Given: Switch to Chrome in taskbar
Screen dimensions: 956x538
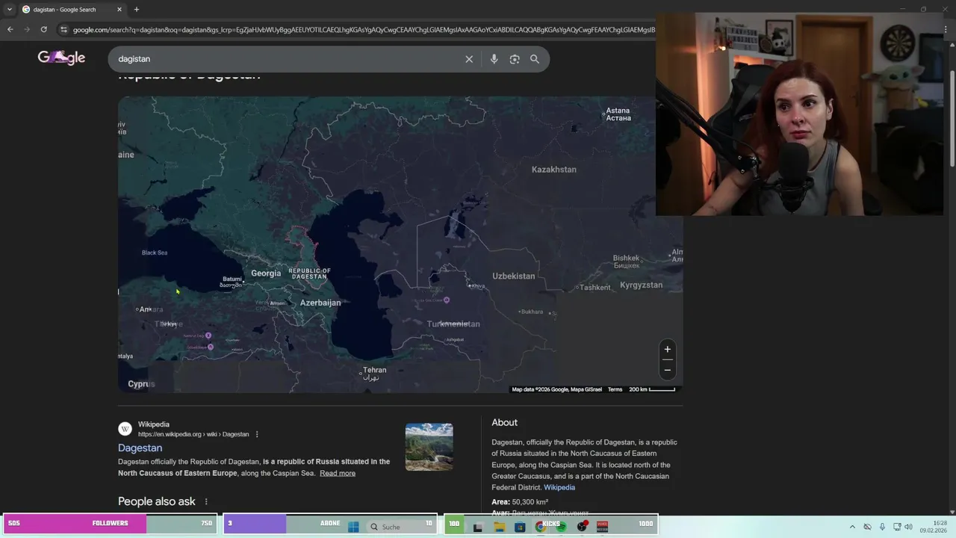Looking at the screenshot, I should pyautogui.click(x=540, y=527).
